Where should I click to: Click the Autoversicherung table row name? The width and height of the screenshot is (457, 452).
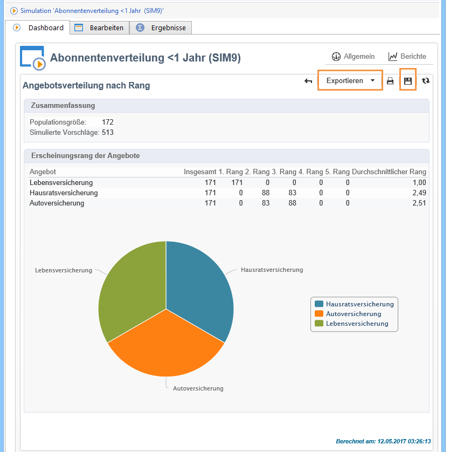[x=57, y=203]
